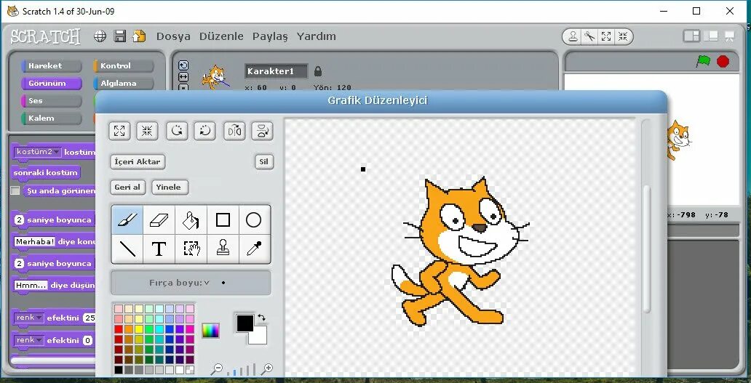The width and height of the screenshot is (751, 383).
Task: Click the 'sonraki kostüm' block
Action: 46,173
